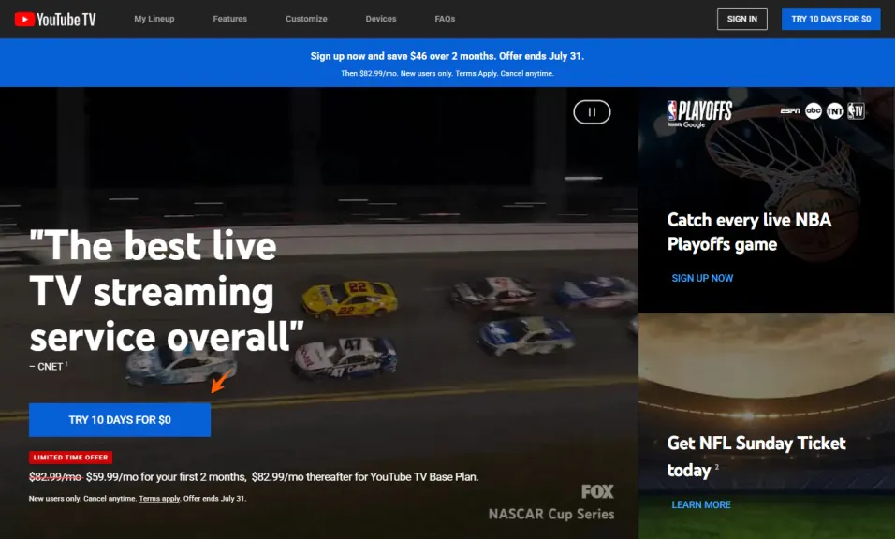Image resolution: width=895 pixels, height=539 pixels.
Task: Click the ESPN logo in the Playoffs card
Action: [x=790, y=111]
